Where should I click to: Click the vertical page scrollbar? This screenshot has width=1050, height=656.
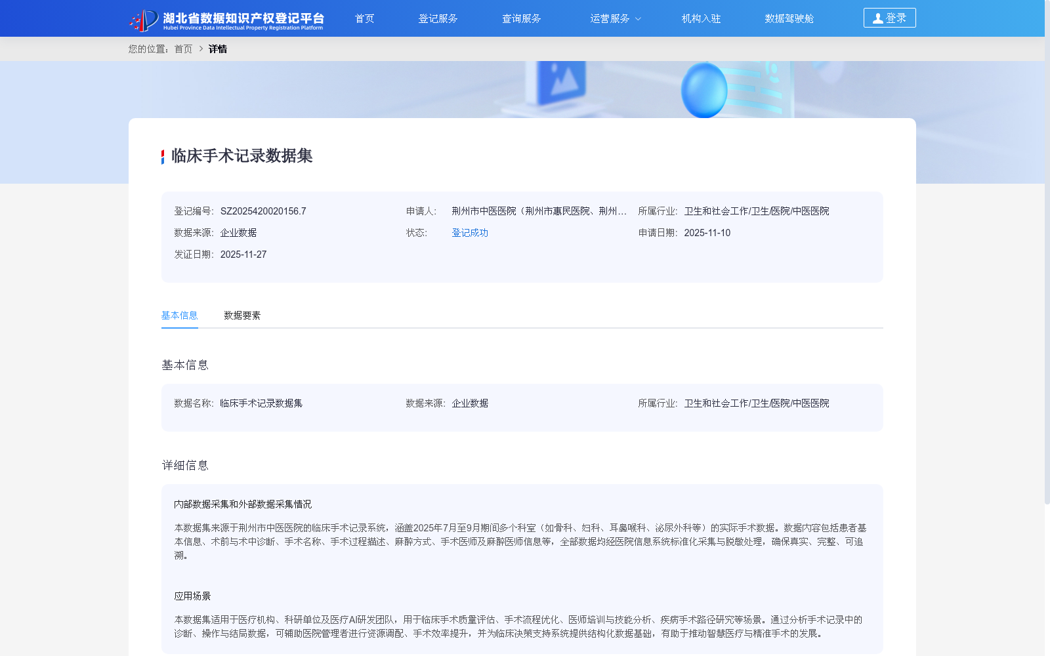1047,252
